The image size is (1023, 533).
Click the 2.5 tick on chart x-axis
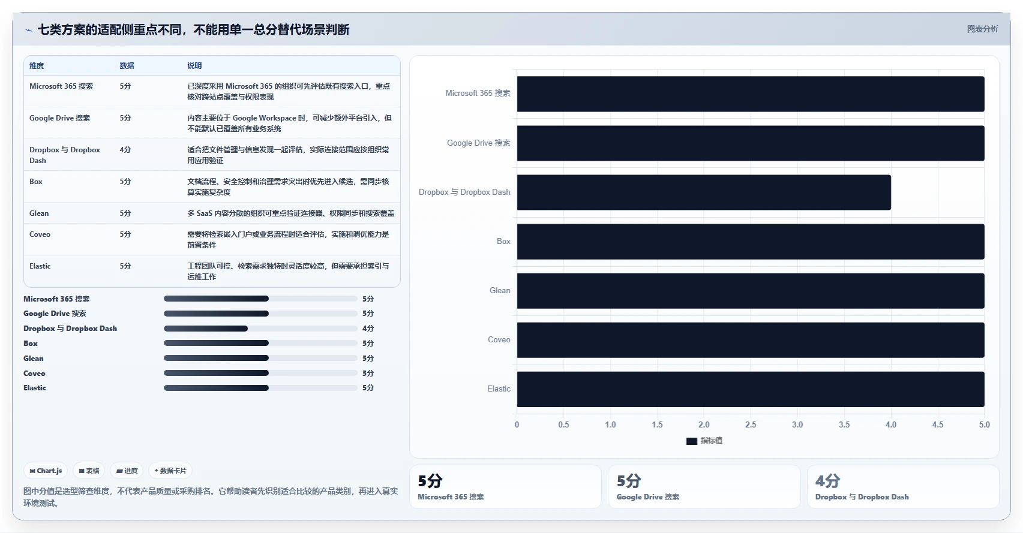751,424
